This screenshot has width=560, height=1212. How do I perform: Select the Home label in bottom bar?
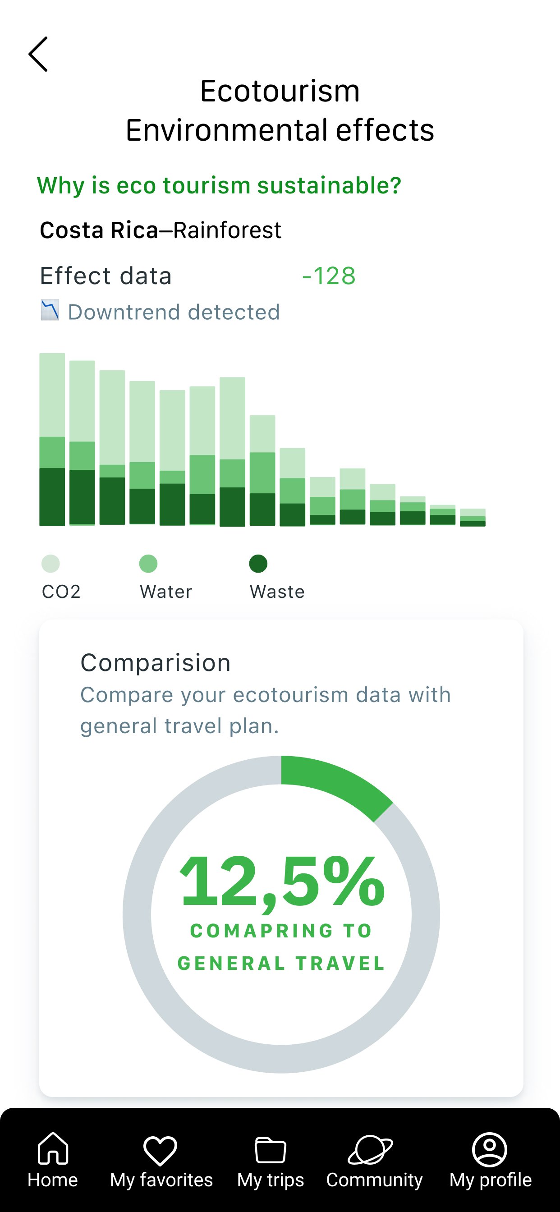point(53,1180)
